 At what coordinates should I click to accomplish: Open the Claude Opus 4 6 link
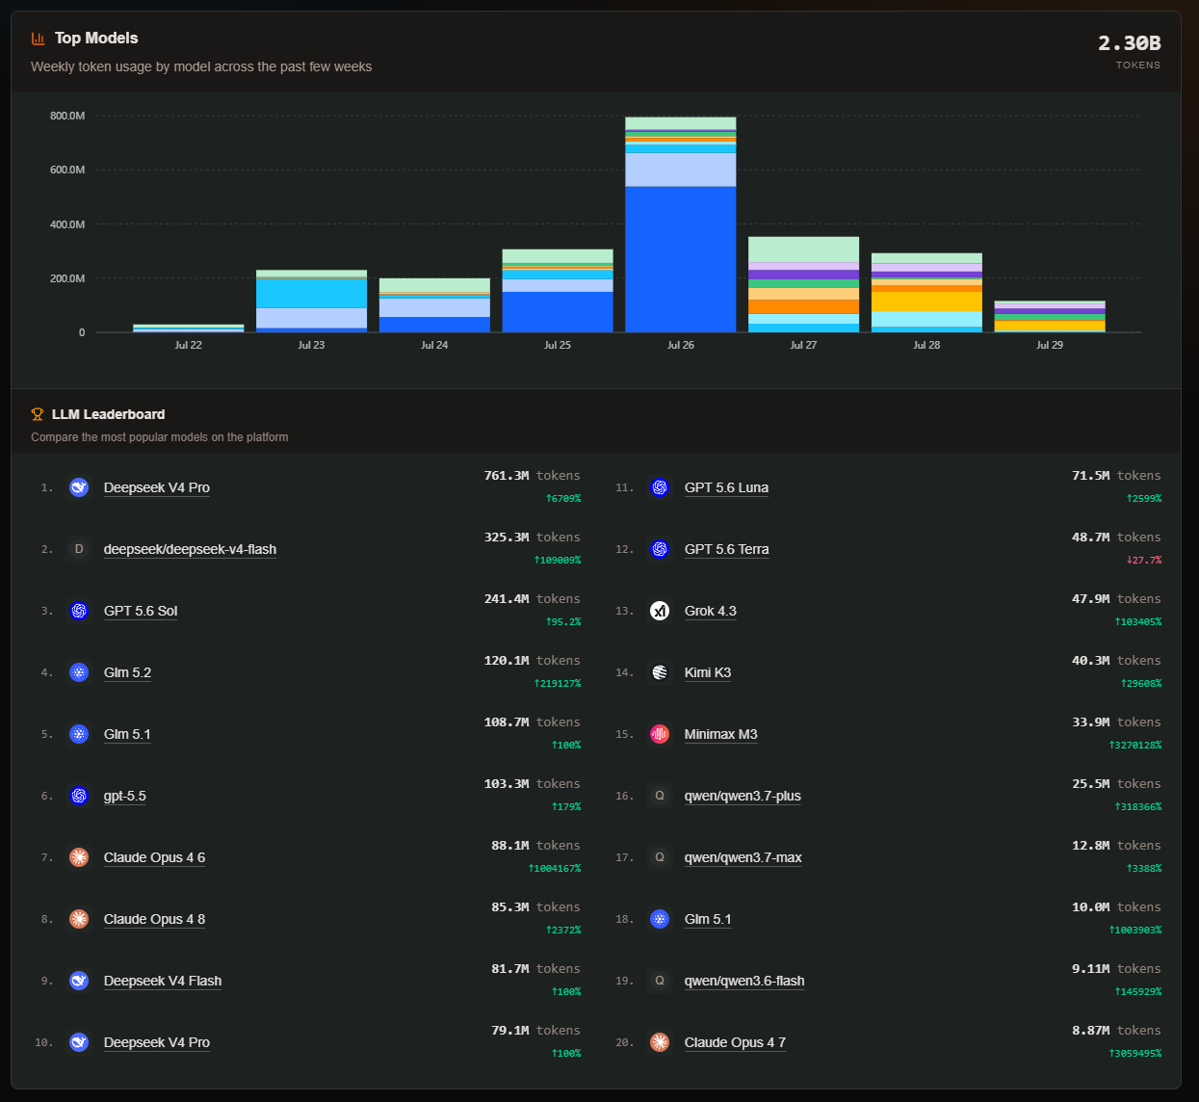[x=154, y=857]
